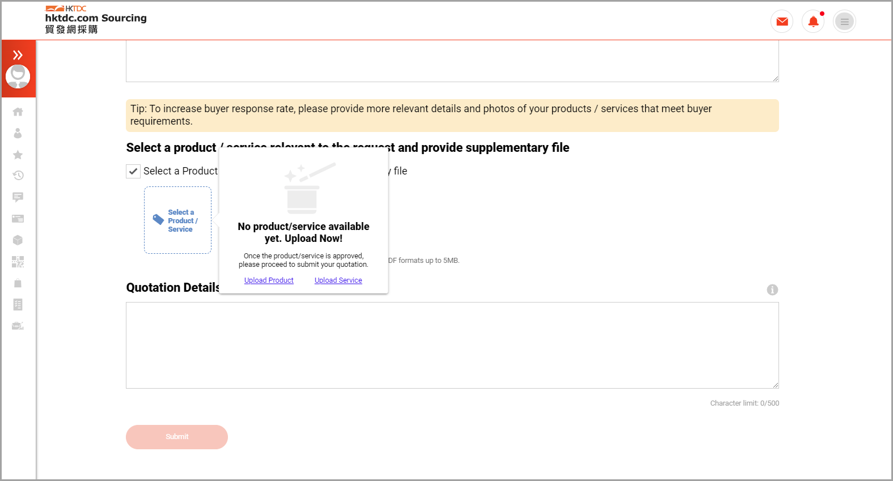
Task: Open the mail inbox icon
Action: tap(782, 22)
